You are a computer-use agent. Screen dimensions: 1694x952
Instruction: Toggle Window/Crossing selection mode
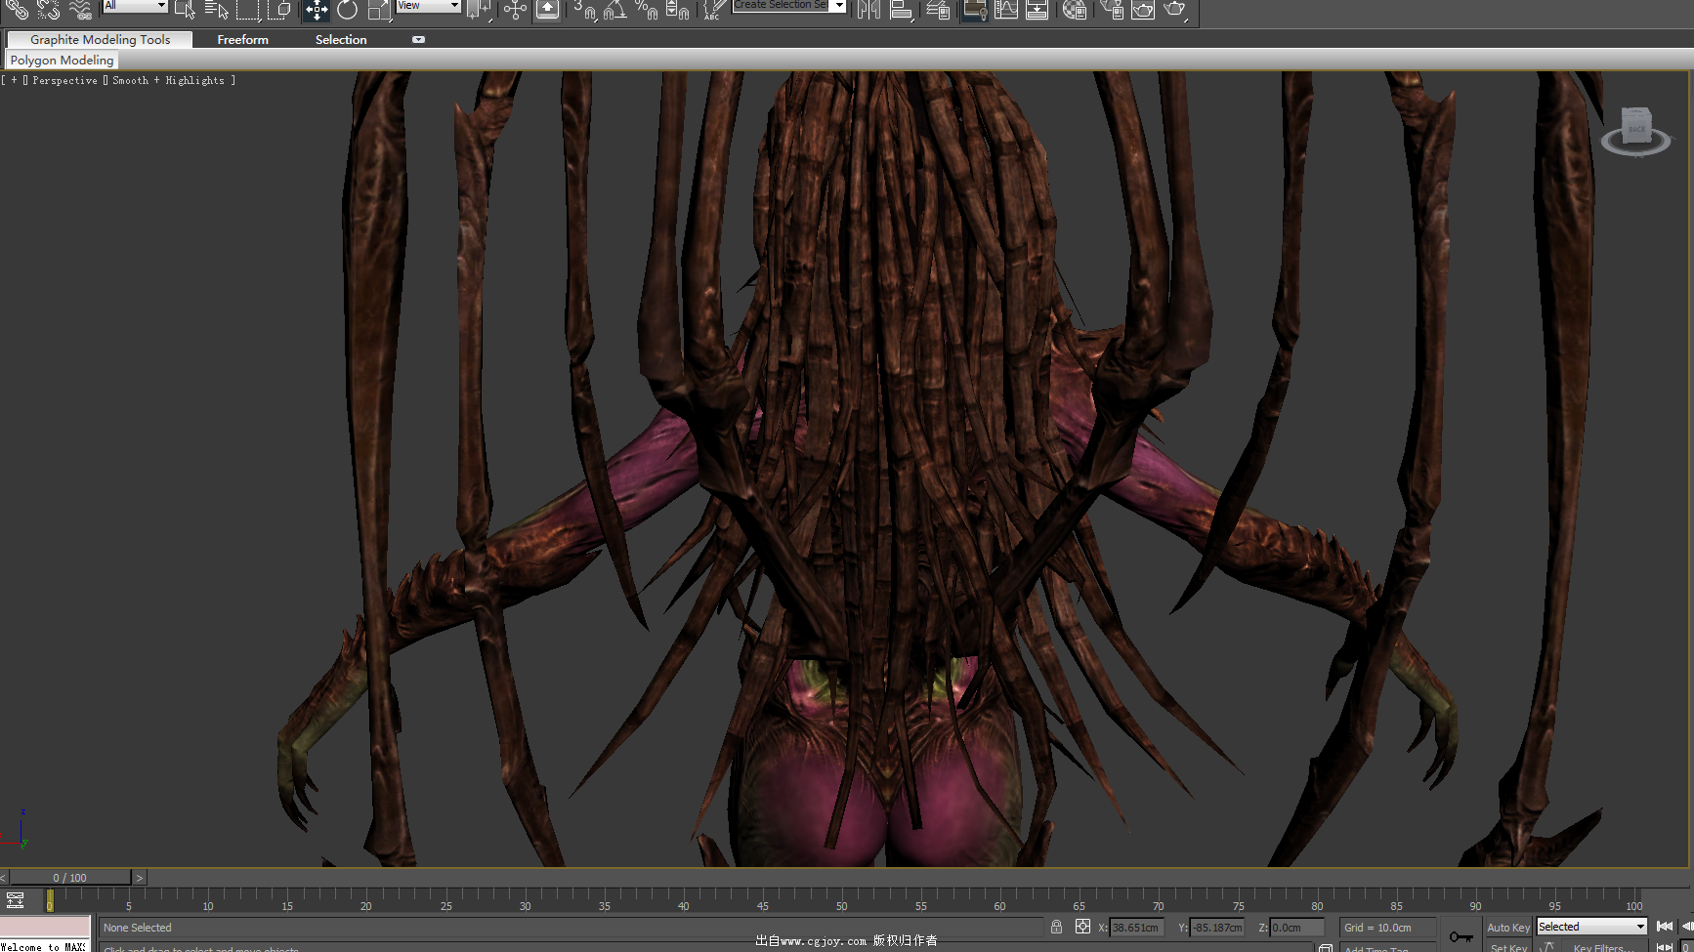(x=279, y=10)
